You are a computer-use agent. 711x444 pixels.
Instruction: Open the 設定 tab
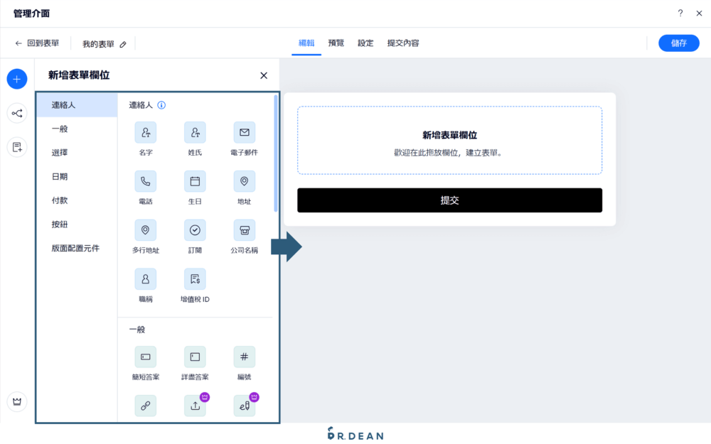tap(365, 43)
